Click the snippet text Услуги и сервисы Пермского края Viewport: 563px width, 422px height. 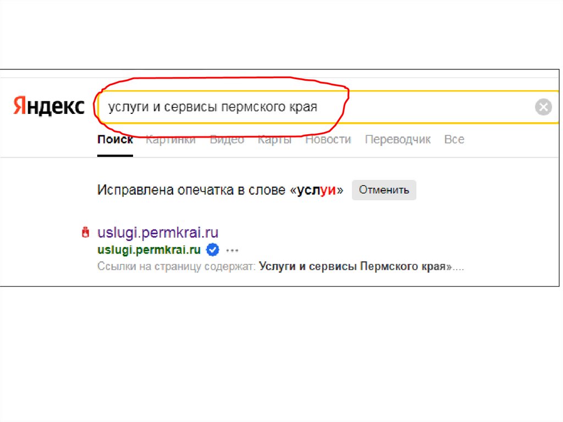tap(352, 266)
